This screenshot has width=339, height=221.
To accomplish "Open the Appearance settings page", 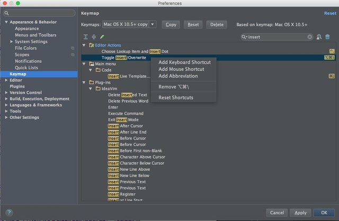I will (27, 29).
